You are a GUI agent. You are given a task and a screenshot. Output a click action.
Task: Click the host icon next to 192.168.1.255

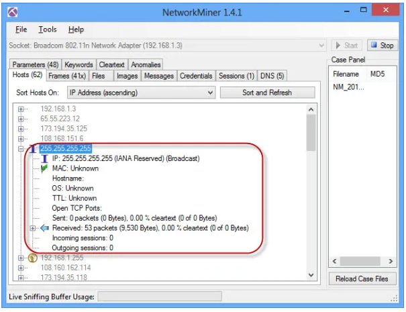(x=32, y=257)
